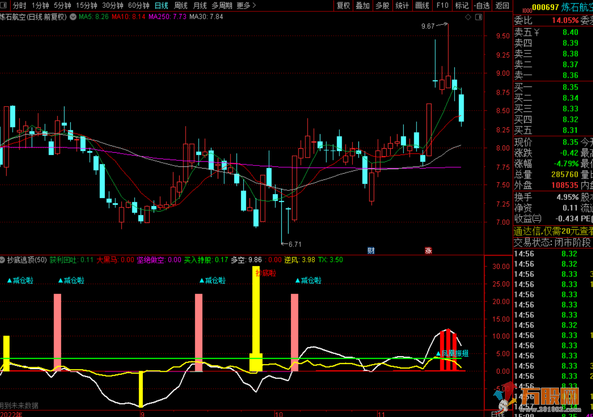The height and width of the screenshot is (417, 593).
Task: Open F10 company information
Action: [442, 5]
